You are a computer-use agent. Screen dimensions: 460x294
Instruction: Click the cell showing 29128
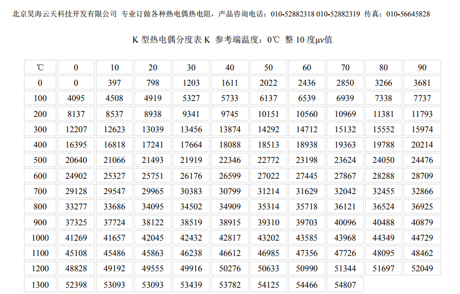(x=76, y=191)
